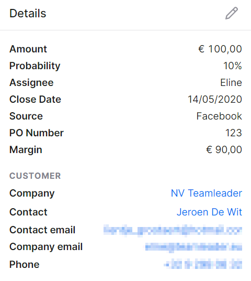Click the Amount field label
The height and width of the screenshot is (281, 251).
[28, 49]
